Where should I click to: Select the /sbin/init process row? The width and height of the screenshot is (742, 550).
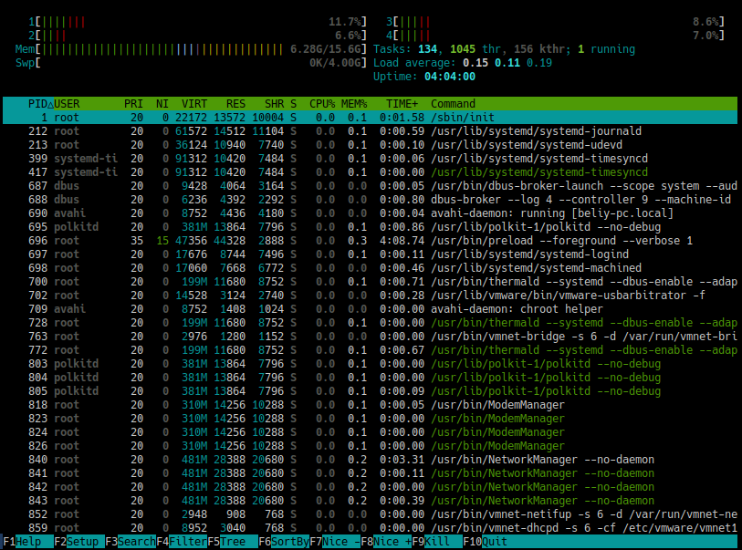tap(274, 117)
